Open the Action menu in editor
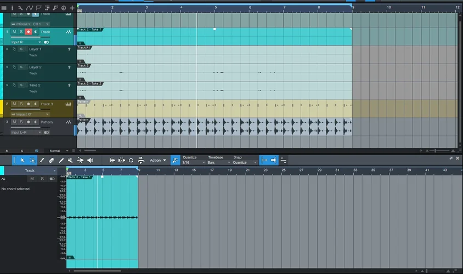Screen dimensions: 463x274 click(157, 160)
